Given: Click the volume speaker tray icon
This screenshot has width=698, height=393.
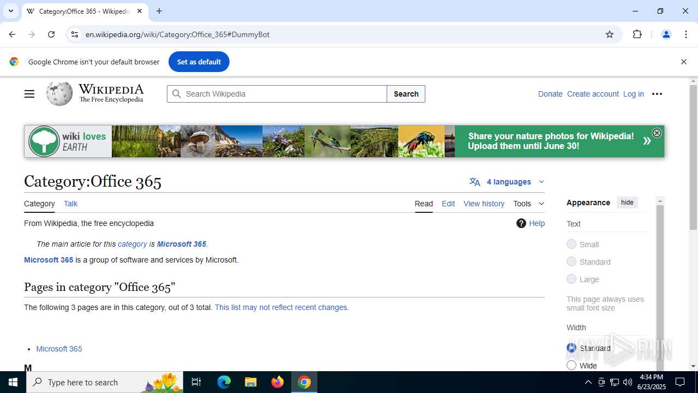Looking at the screenshot, I should pyautogui.click(x=628, y=382).
